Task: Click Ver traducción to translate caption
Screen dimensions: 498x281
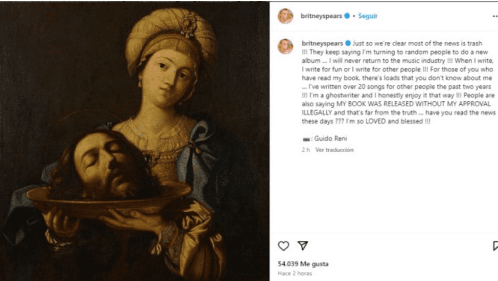Action: (x=334, y=150)
